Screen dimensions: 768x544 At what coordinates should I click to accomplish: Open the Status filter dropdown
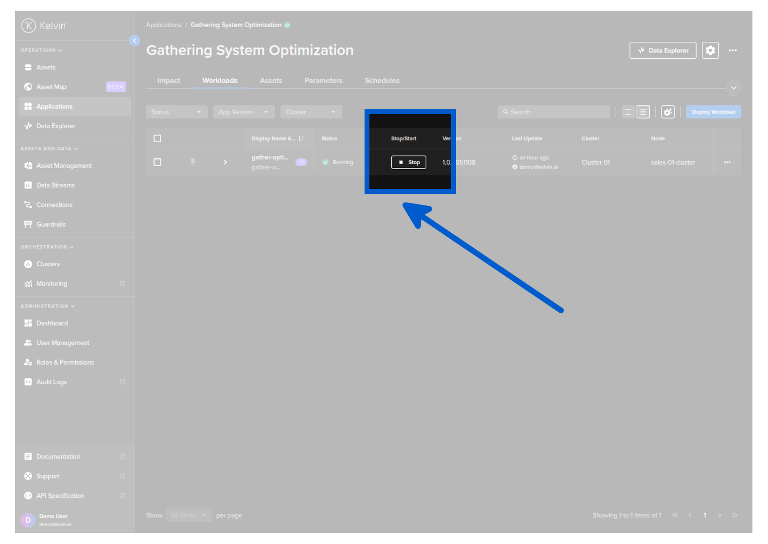click(176, 112)
